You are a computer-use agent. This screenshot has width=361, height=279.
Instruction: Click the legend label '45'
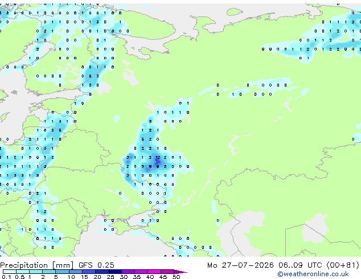[163, 277]
